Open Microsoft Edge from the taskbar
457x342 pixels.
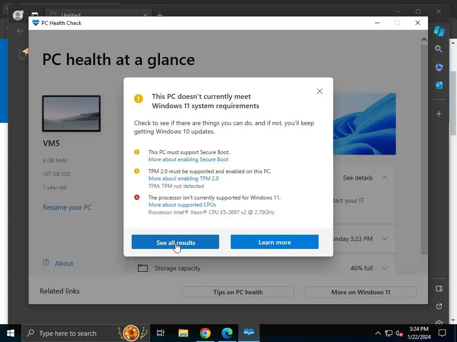coord(227,333)
